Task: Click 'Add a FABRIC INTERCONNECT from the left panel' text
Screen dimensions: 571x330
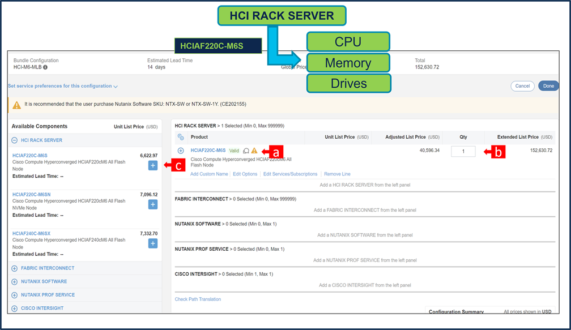Action: coord(365,210)
